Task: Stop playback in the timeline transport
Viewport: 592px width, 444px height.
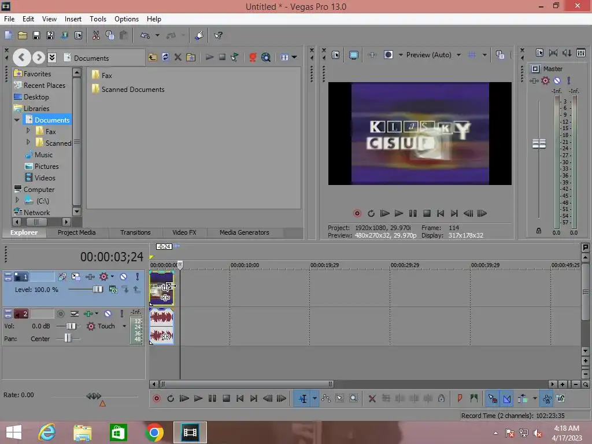Action: pos(226,398)
